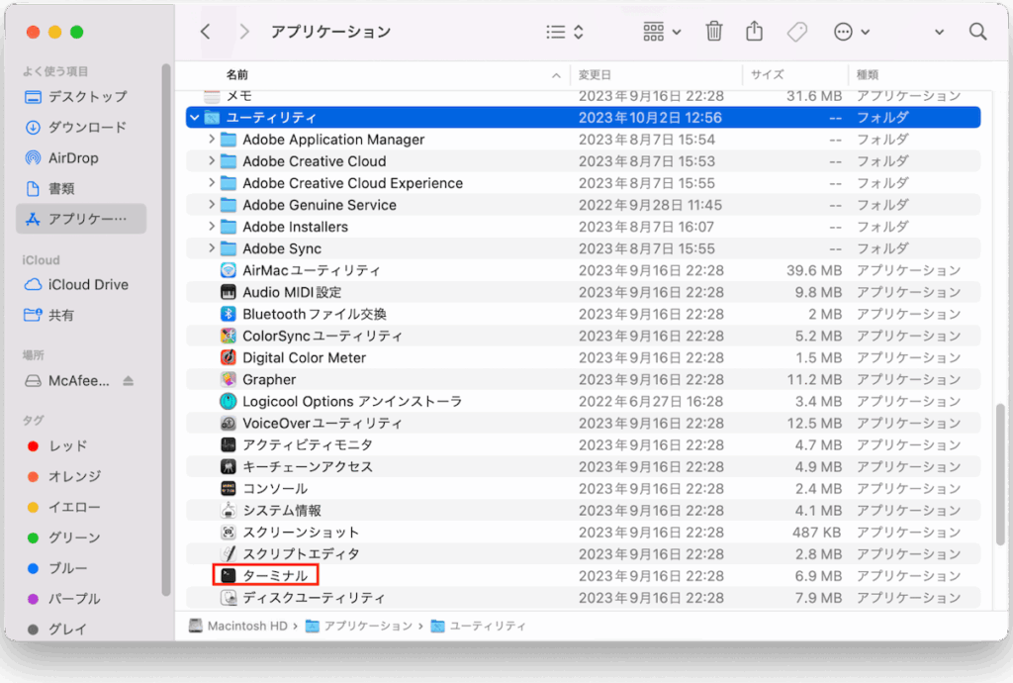Select the キーチェーンアクセス app icon
This screenshot has width=1013, height=683.
point(229,466)
